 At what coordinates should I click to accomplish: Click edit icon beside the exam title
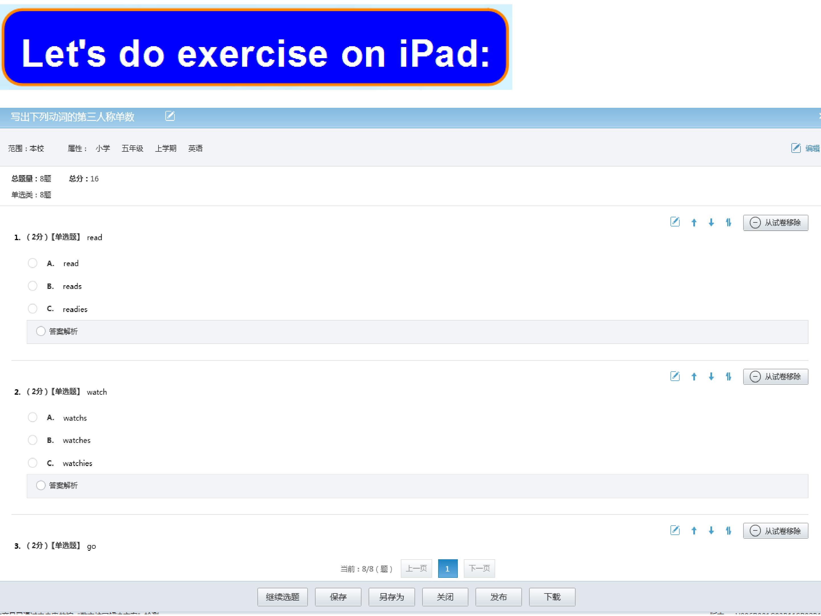(170, 116)
